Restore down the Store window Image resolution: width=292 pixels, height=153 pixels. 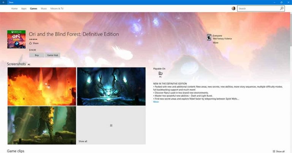(x=281, y=2)
